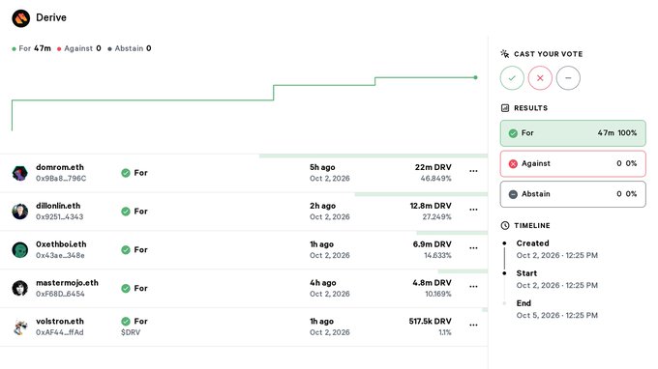The image size is (658, 369).
Task: Click the volstron.eth avatar
Action: coord(19,326)
